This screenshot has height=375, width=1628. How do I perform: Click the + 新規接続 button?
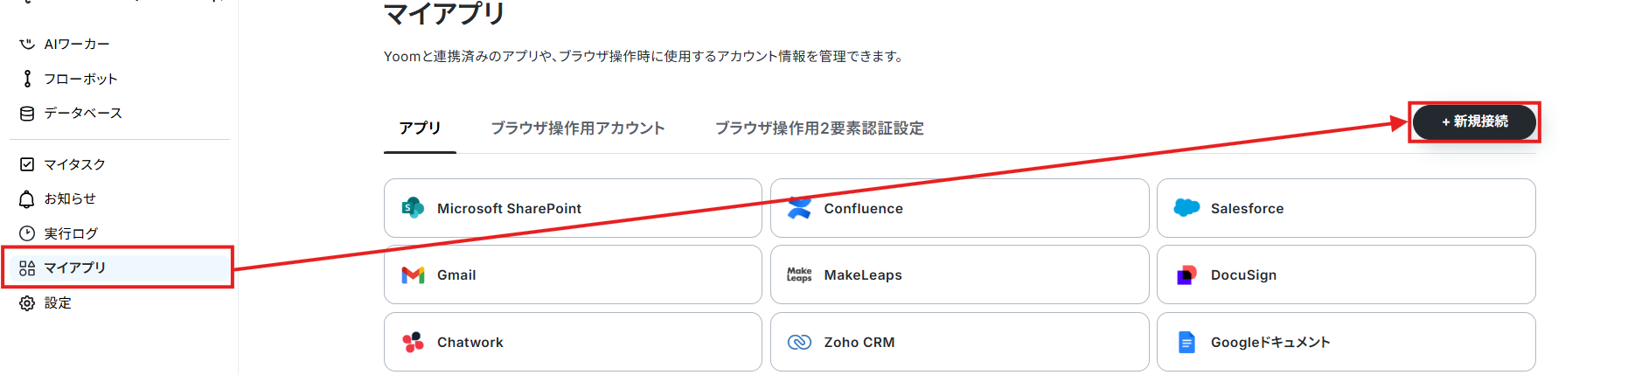(x=1474, y=122)
